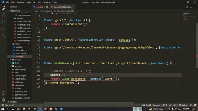Open contact.blade.php file in explorer

[24, 25]
